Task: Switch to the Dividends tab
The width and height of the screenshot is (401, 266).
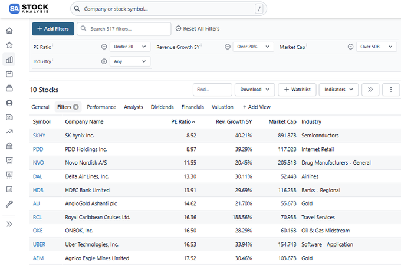Action: coord(162,107)
